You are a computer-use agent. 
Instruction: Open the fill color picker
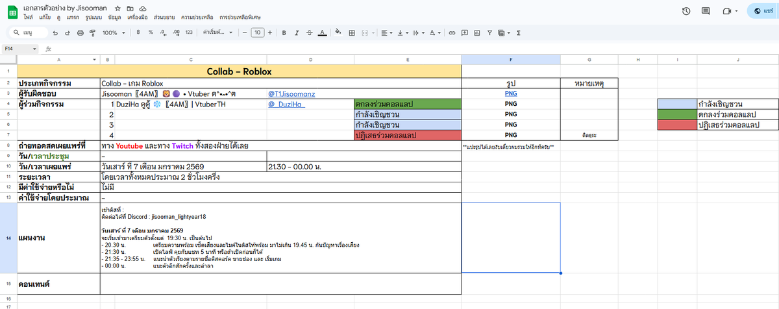(338, 32)
